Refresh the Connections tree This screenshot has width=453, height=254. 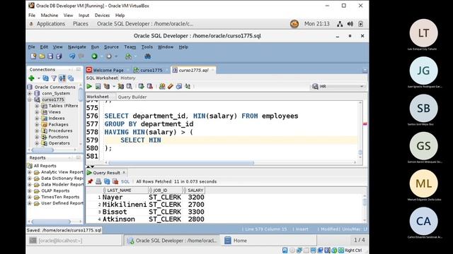point(45,78)
